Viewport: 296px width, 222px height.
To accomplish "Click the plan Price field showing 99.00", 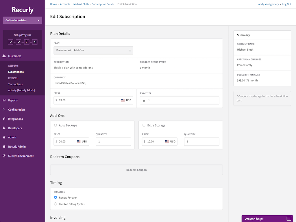I will coord(93,100).
